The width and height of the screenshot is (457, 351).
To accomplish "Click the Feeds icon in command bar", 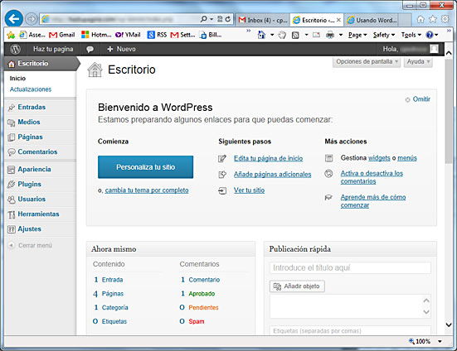I will coord(295,36).
